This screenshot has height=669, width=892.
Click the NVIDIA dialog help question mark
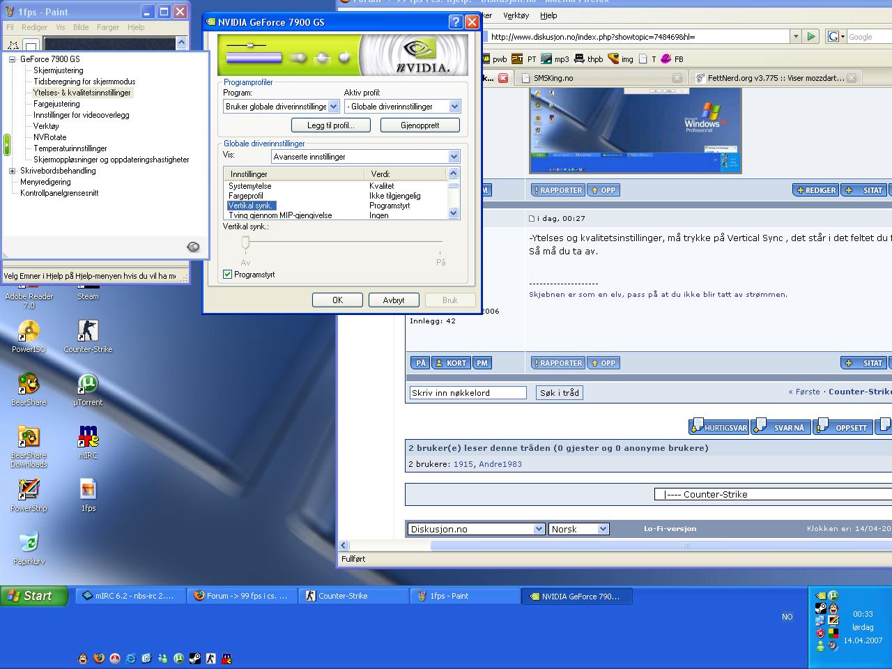coord(454,22)
